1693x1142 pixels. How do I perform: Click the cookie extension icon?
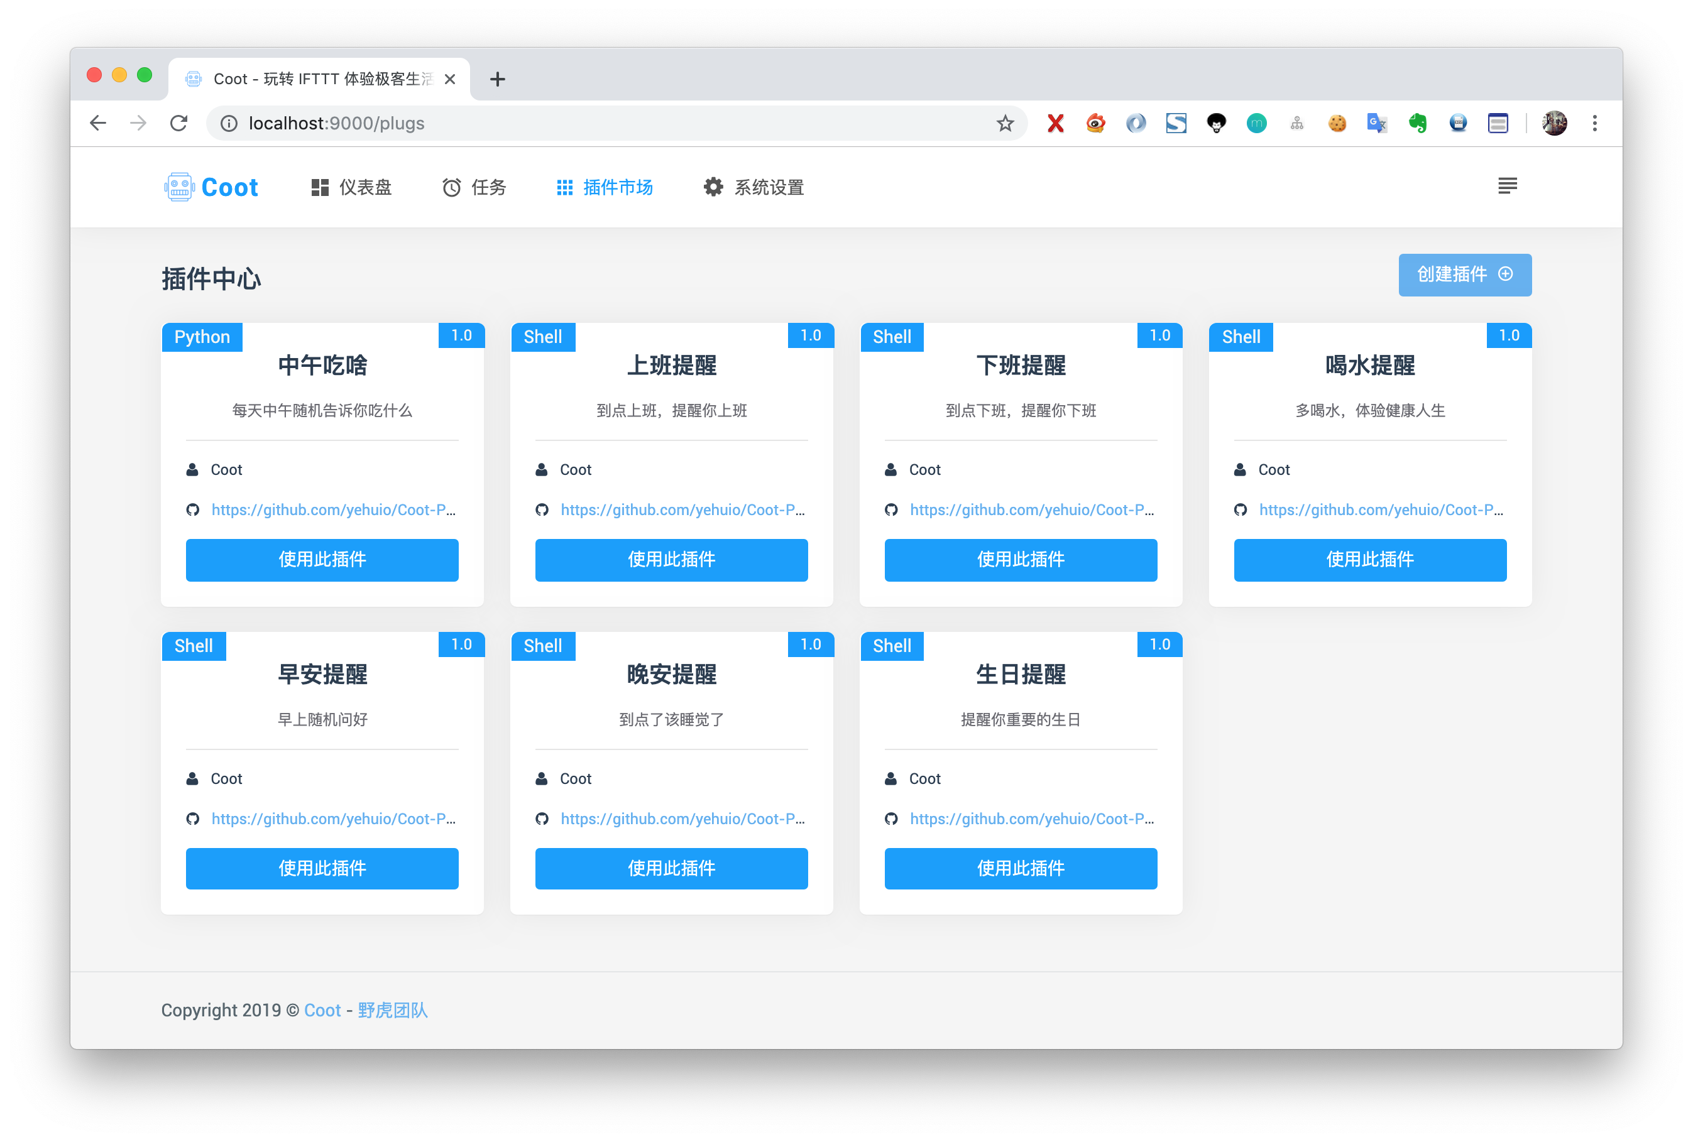(1337, 123)
